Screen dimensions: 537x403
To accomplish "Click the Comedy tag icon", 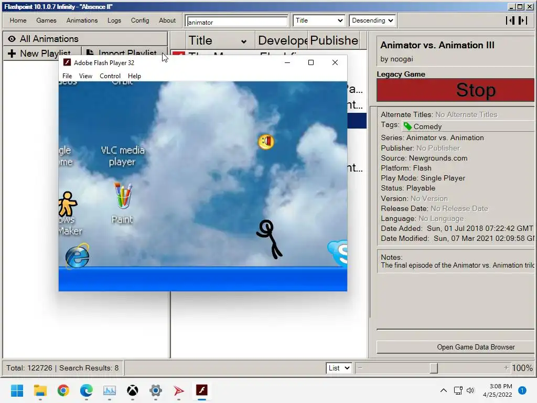I will click(407, 126).
